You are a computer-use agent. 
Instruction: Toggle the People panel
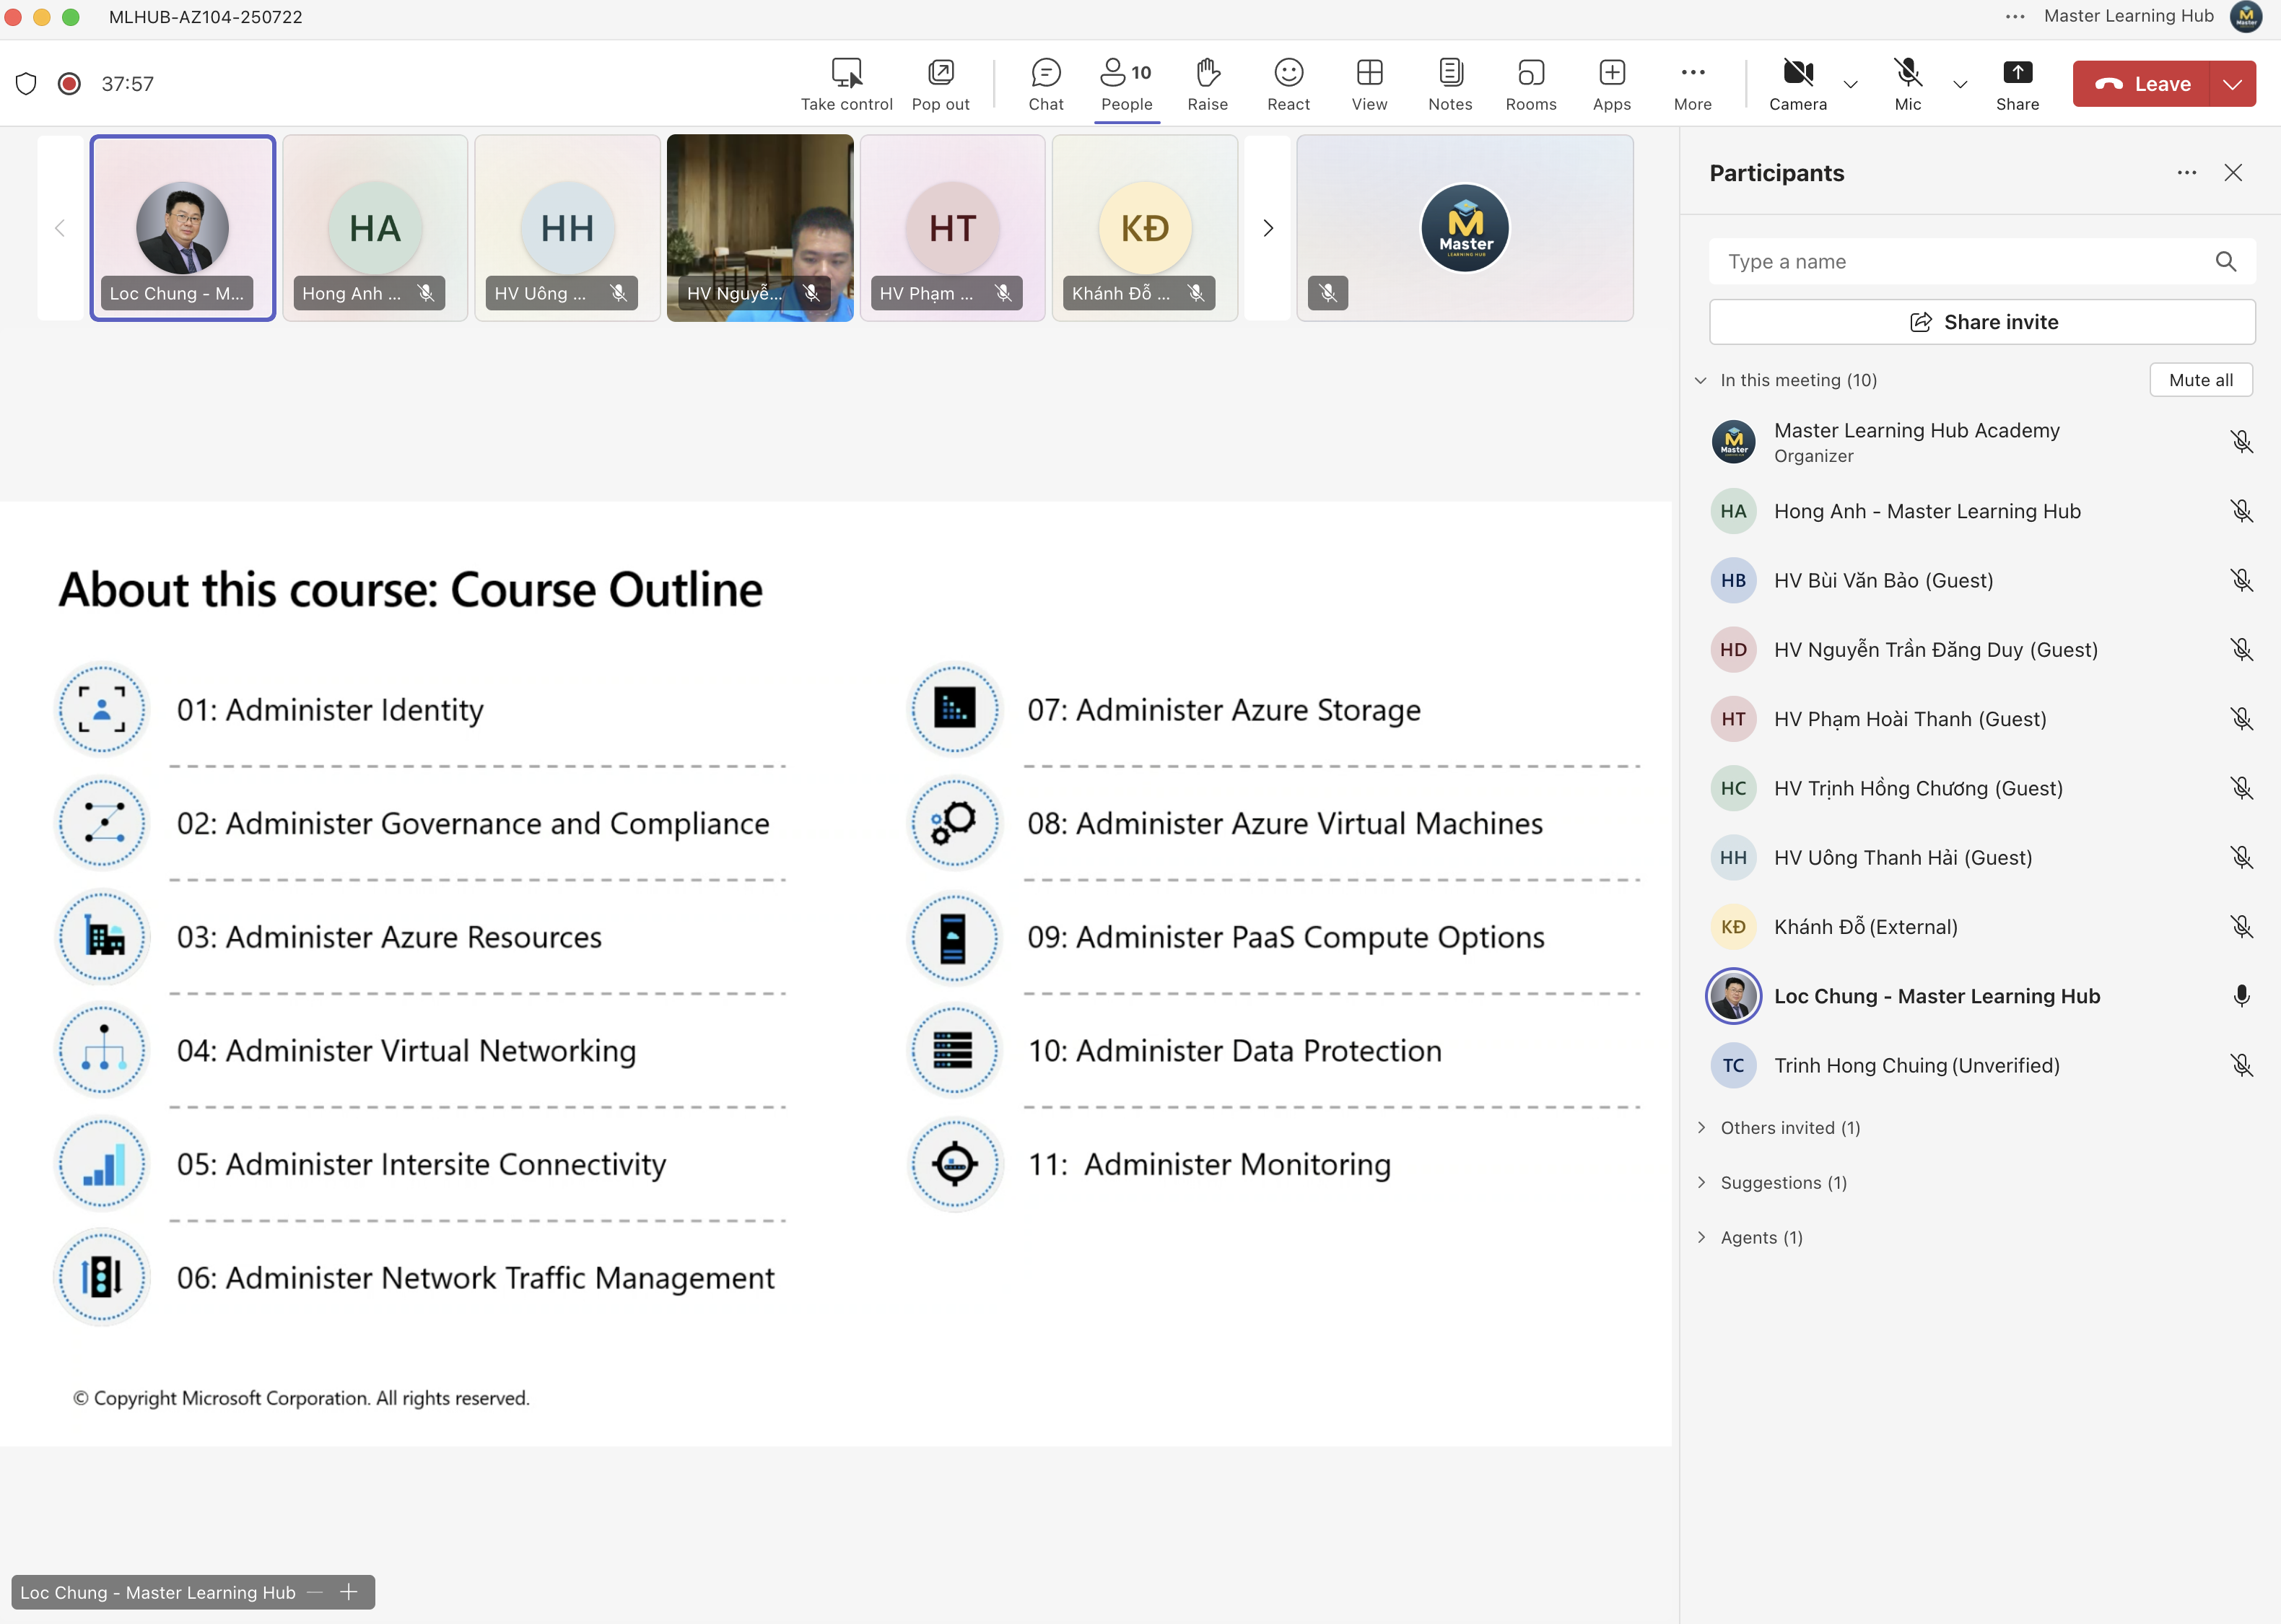click(1127, 84)
